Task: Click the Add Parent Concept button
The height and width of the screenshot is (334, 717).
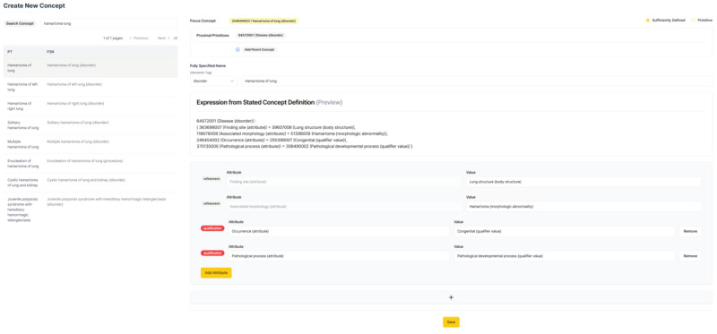Action: (259, 49)
